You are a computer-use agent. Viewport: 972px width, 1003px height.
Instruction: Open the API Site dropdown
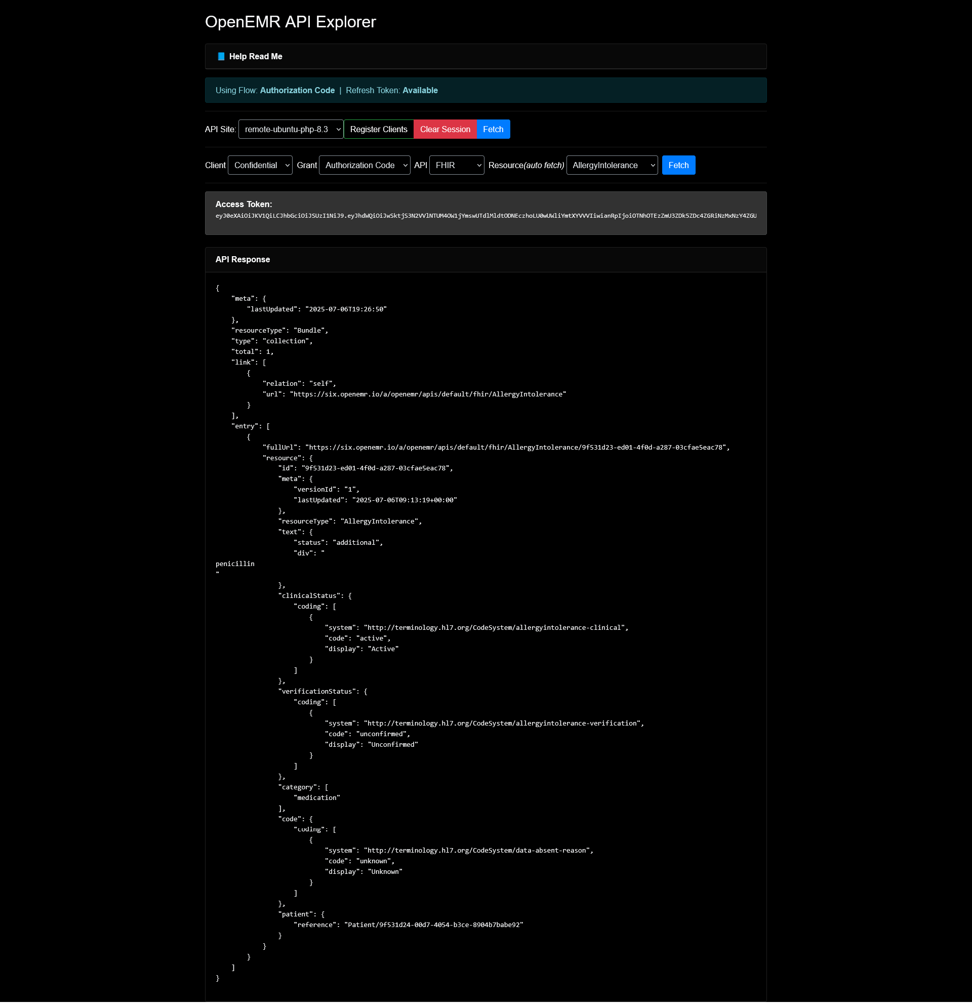pos(291,130)
